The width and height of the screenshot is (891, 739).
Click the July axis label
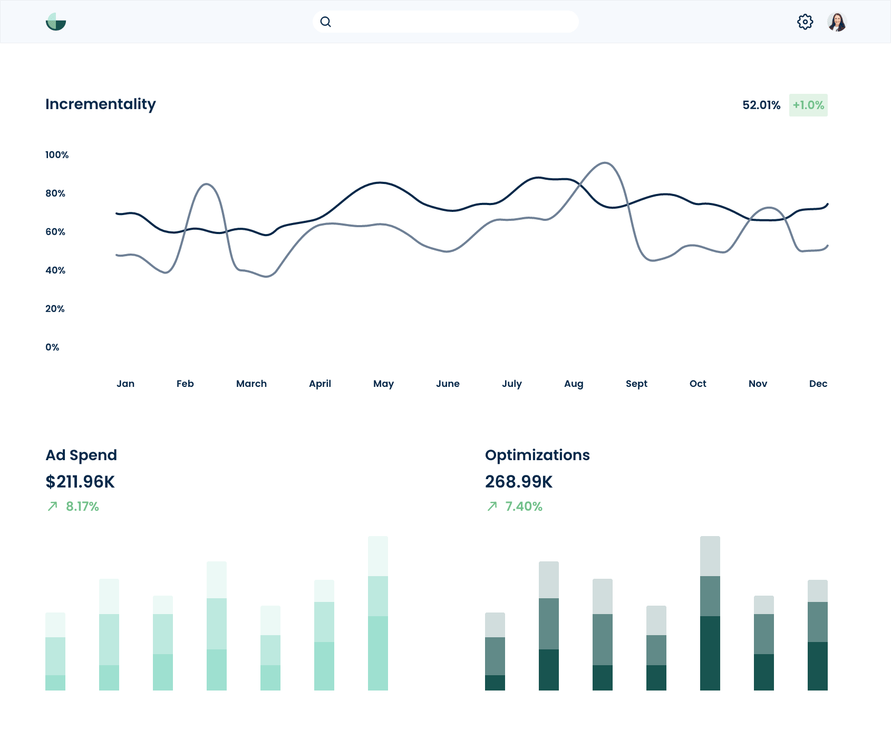pos(512,384)
